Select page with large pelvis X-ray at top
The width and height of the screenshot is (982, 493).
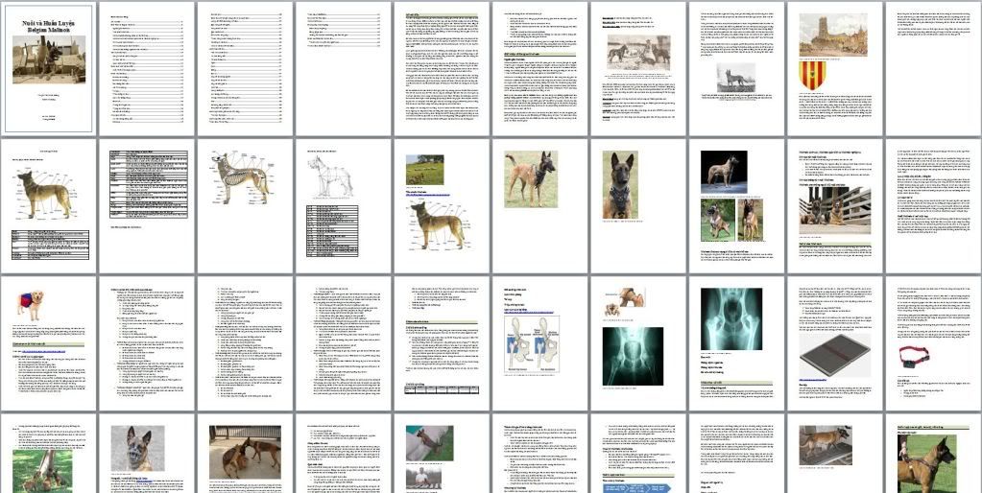(736, 342)
